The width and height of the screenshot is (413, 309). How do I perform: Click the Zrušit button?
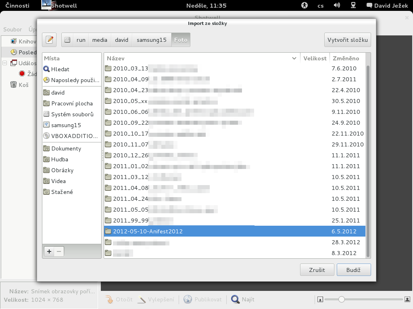point(317,270)
